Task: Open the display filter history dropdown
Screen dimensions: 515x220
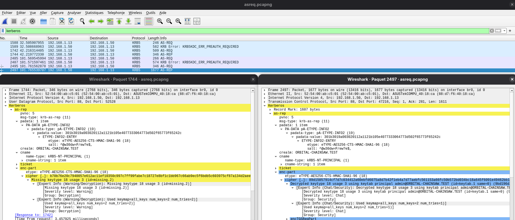Action: [504, 31]
